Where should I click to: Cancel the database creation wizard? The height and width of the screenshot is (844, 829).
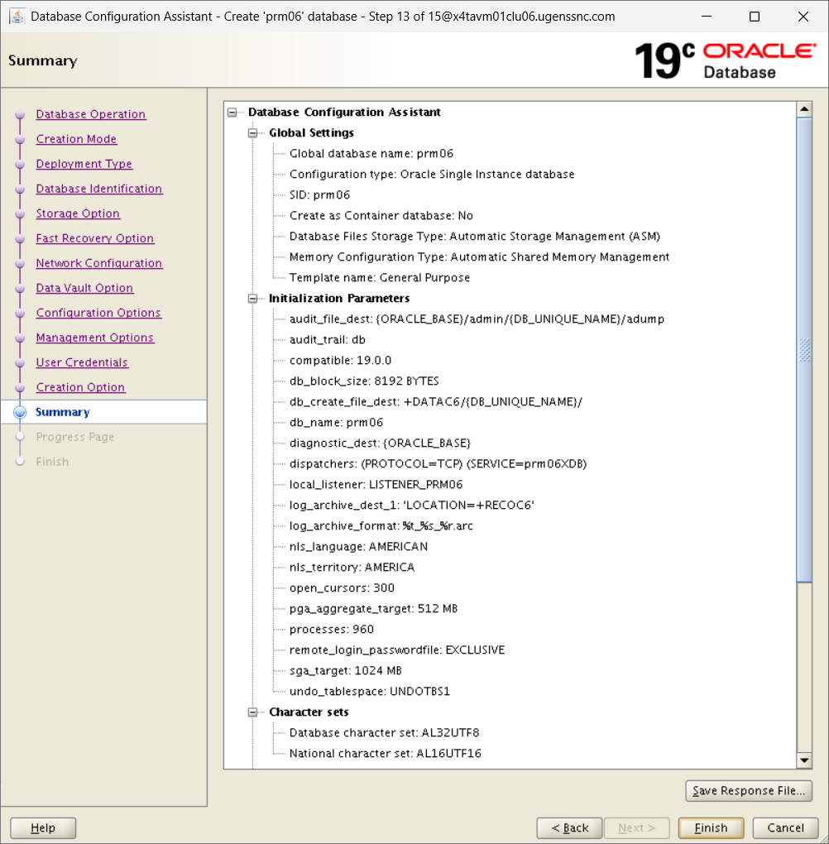point(785,827)
